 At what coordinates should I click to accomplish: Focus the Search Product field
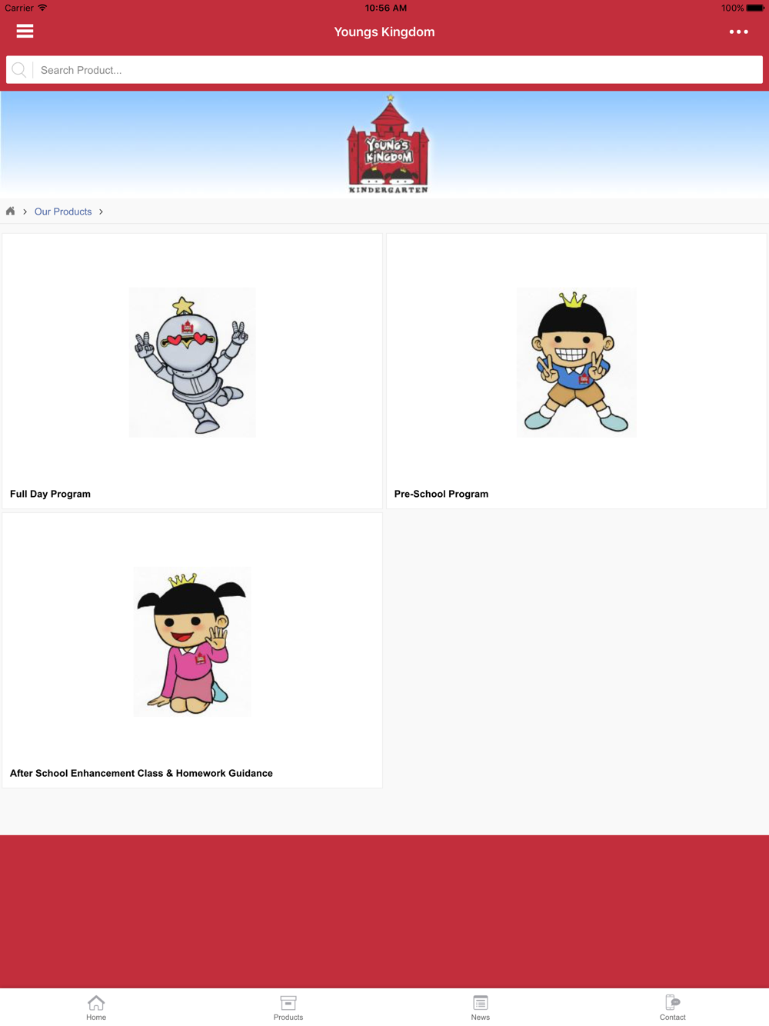coord(384,70)
